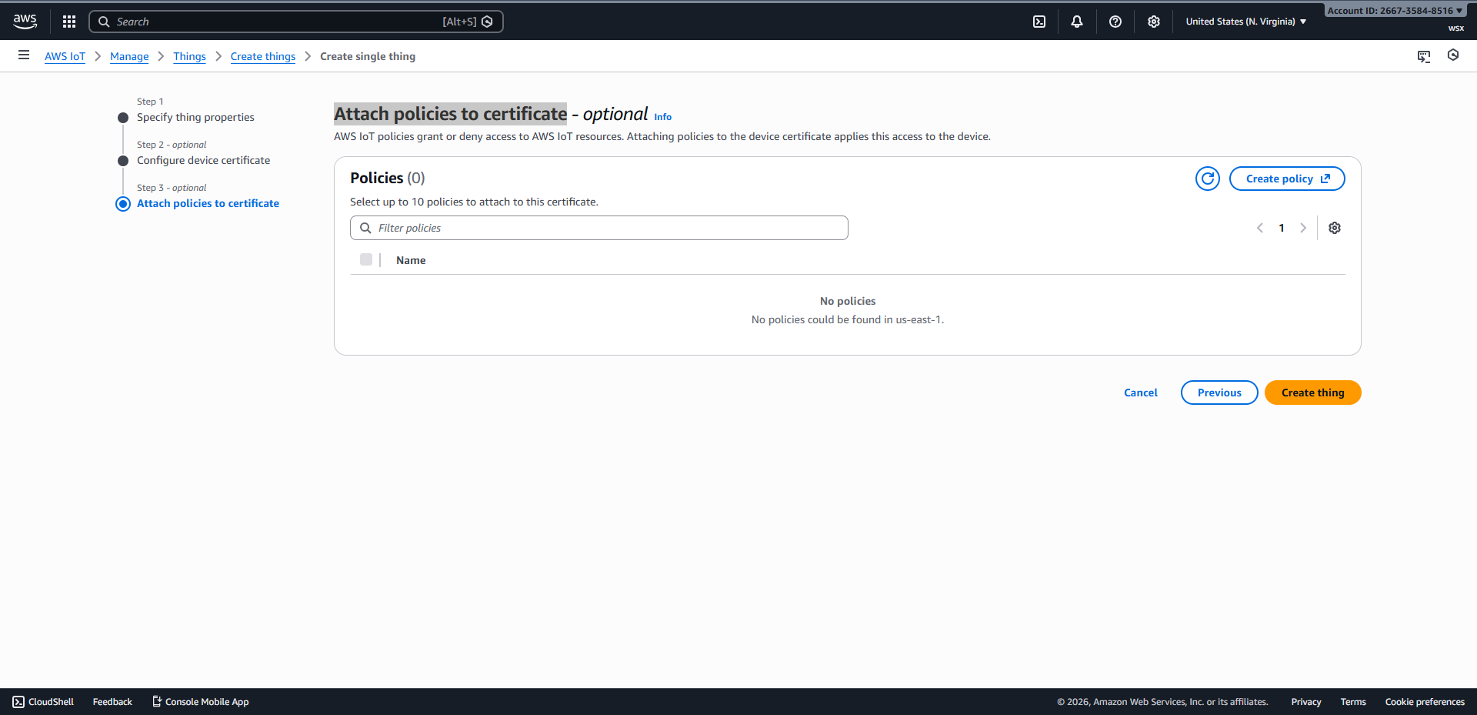Image resolution: width=1477 pixels, height=715 pixels.
Task: Select the Attach policies to certificate step
Action: click(208, 203)
